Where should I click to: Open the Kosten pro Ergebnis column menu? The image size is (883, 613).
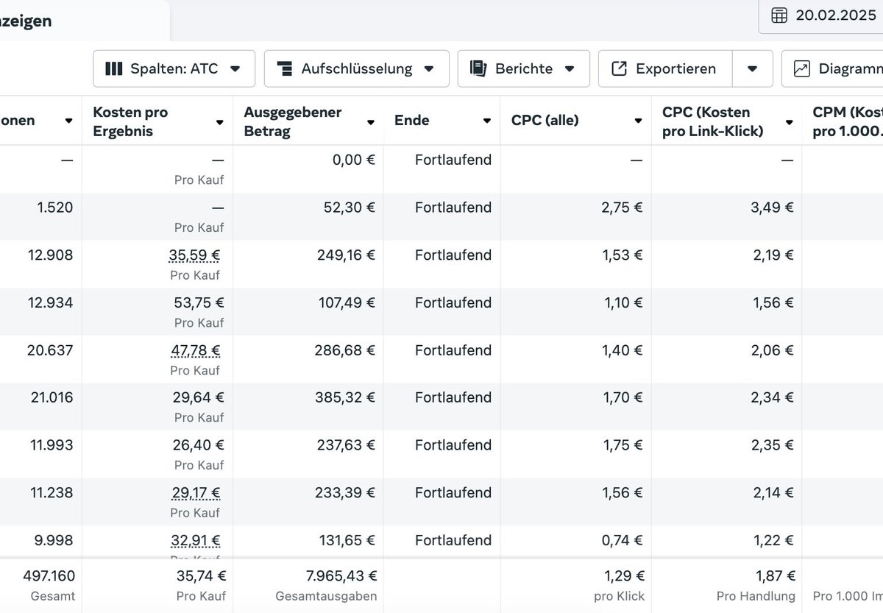tap(219, 122)
